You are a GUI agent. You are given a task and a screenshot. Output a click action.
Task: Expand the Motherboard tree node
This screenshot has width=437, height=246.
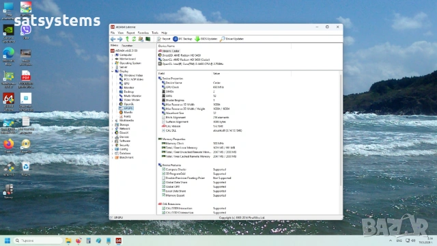point(113,59)
